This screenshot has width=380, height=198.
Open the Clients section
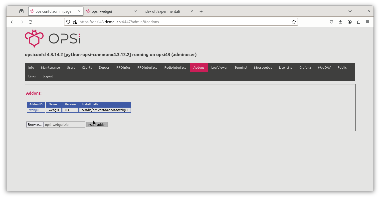[x=87, y=68]
